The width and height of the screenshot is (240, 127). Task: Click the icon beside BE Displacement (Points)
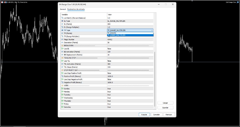(62, 55)
